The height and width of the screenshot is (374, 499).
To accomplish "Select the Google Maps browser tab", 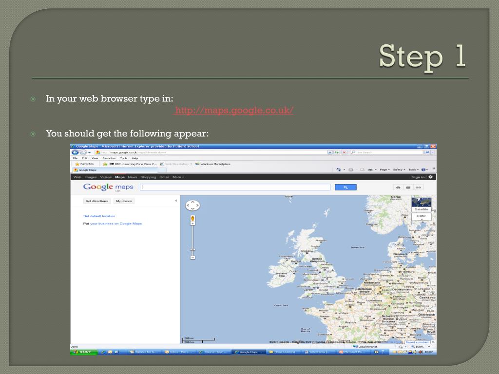I will [x=114, y=170].
